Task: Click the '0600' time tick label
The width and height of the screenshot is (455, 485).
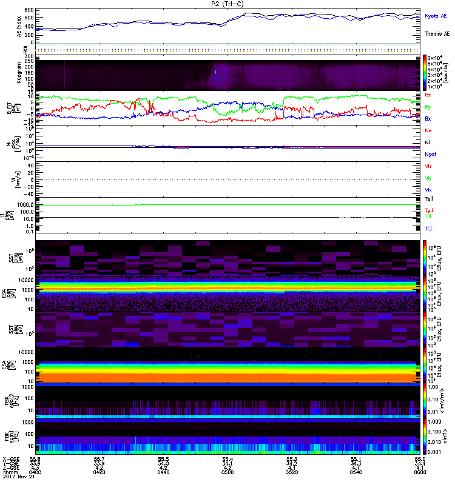Action: coord(420,472)
